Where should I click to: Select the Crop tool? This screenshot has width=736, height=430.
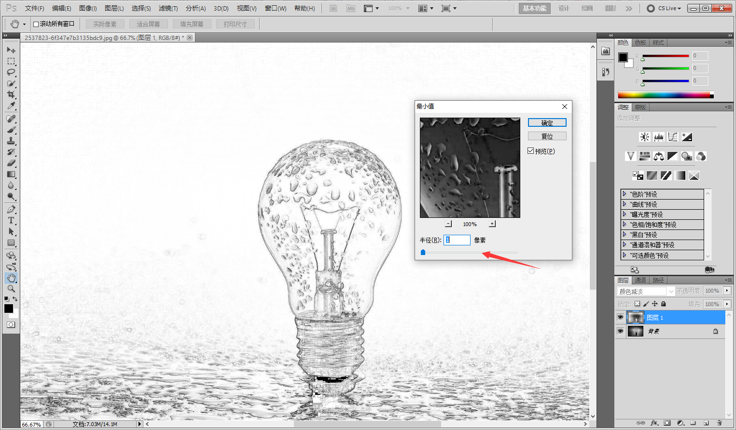pyautogui.click(x=11, y=94)
